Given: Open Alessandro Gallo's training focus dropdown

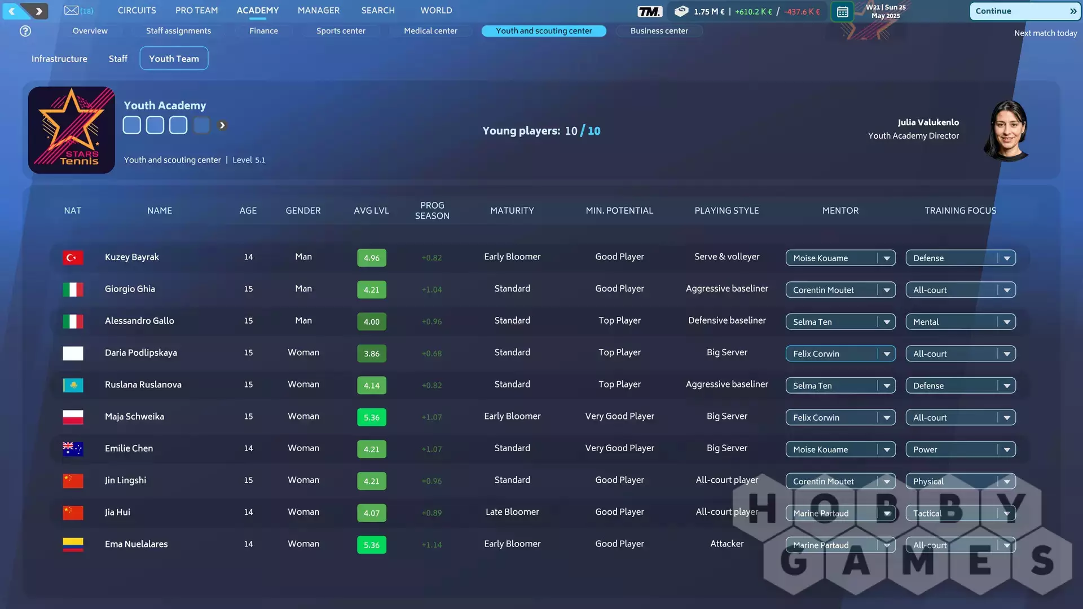Looking at the screenshot, I should tap(1007, 322).
